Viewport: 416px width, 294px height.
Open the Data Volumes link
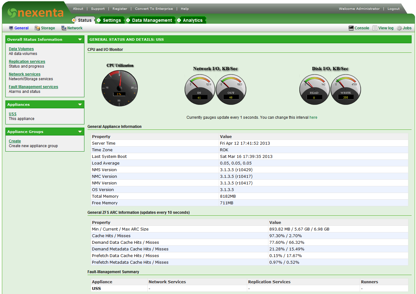(21, 49)
